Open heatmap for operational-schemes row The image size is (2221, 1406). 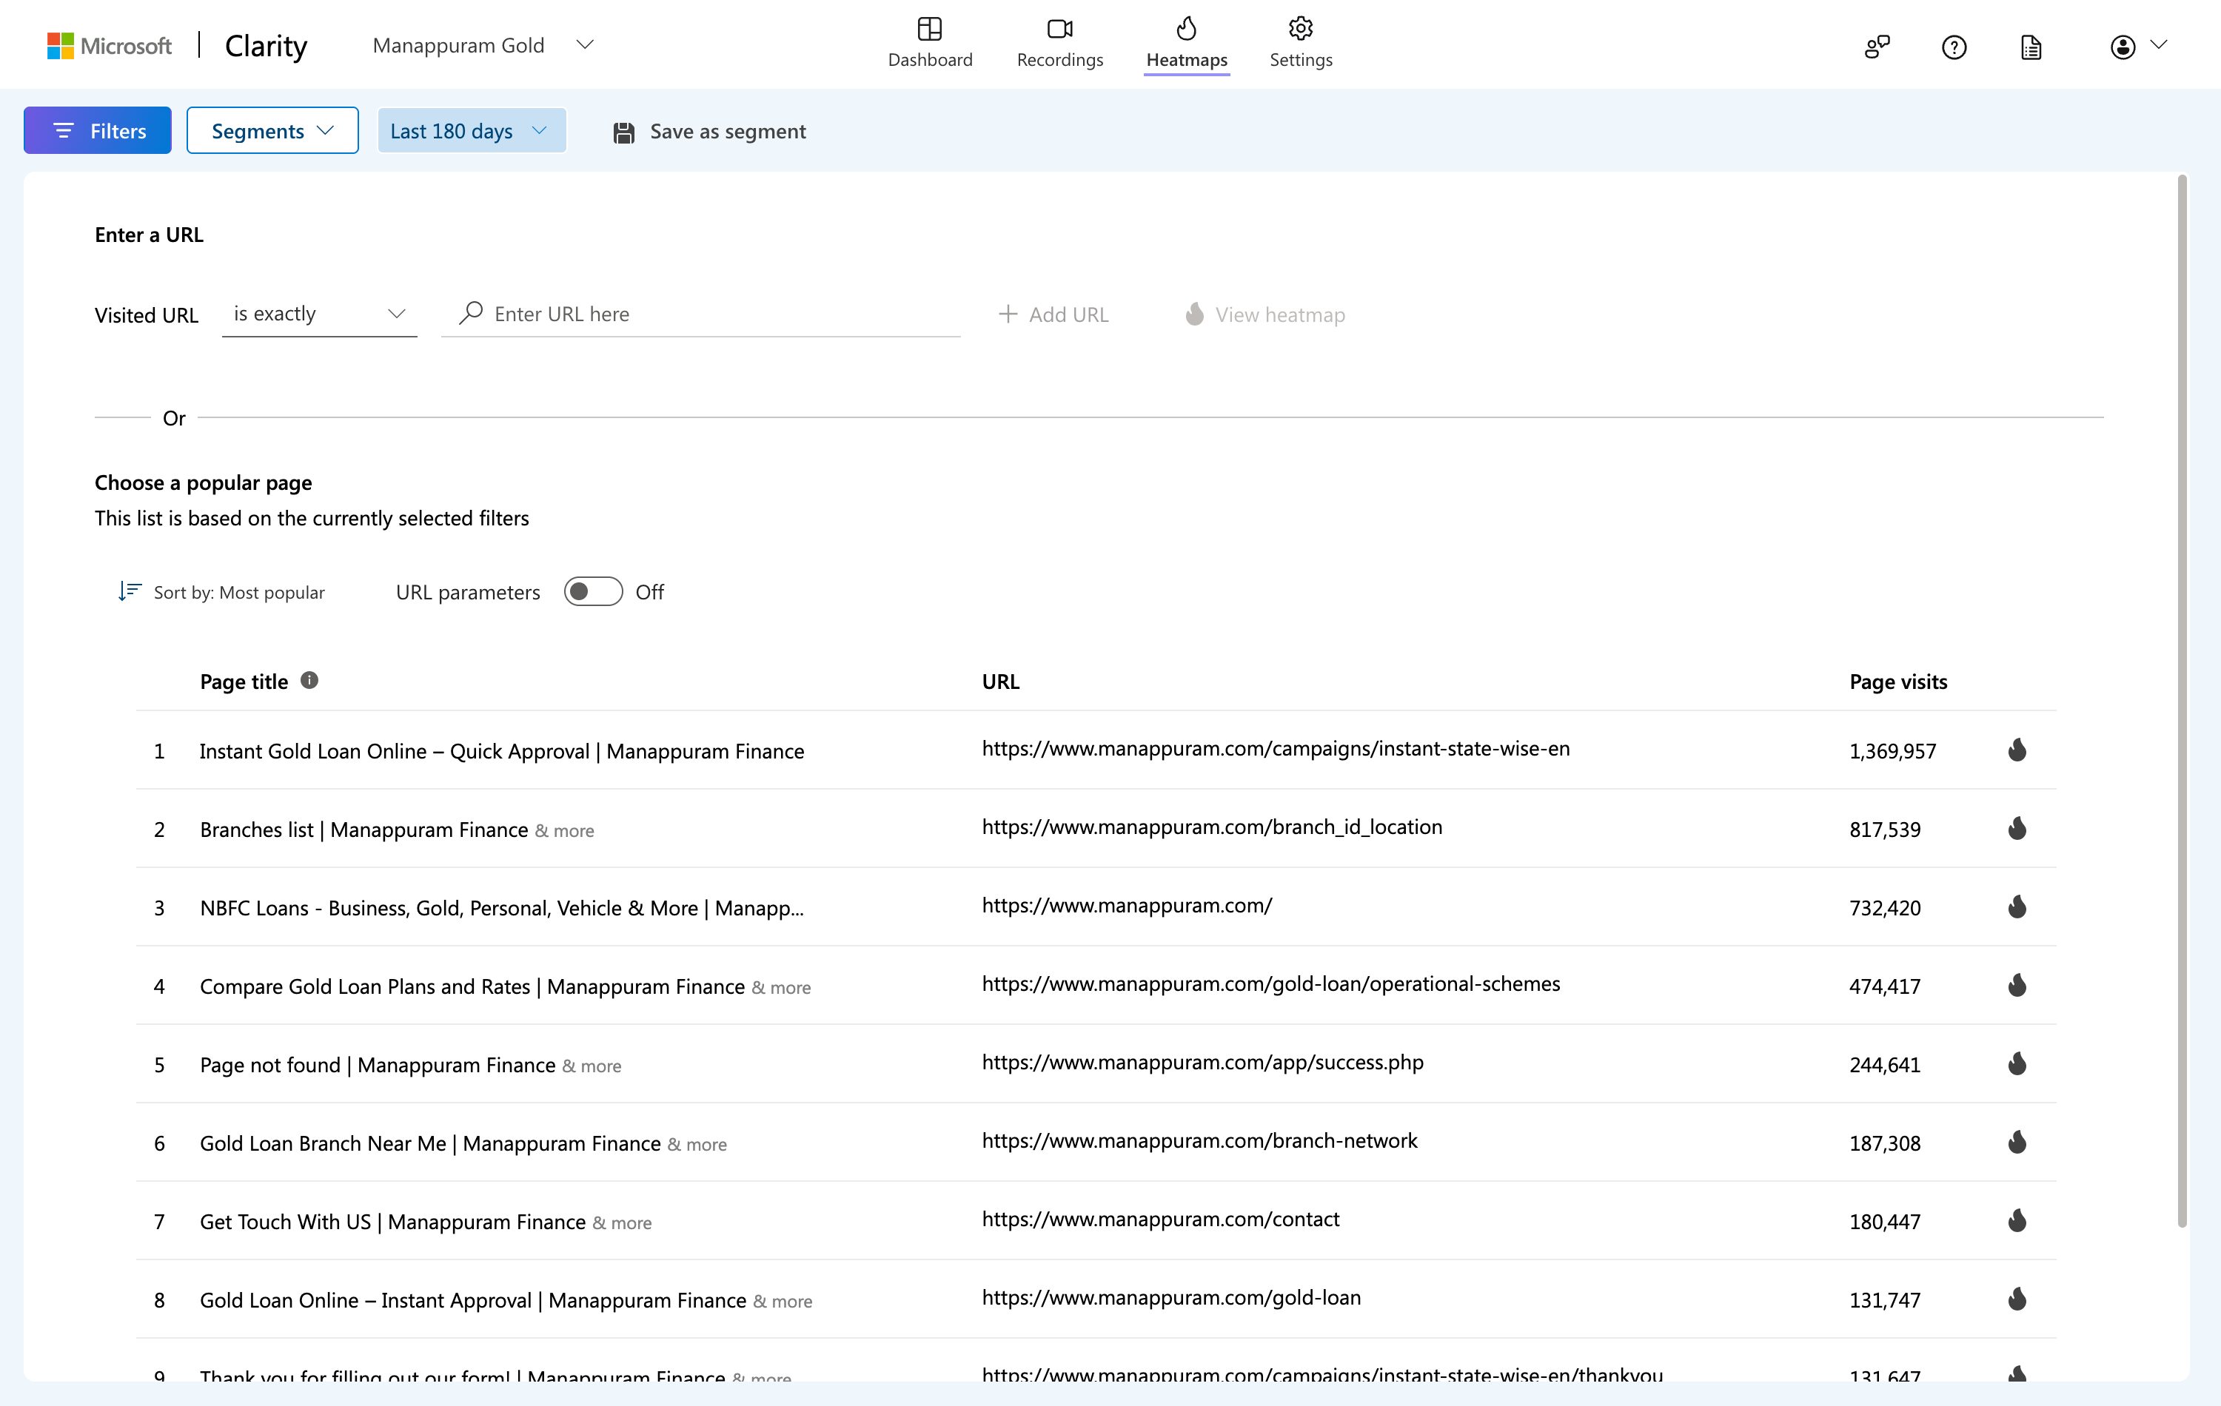pos(2017,985)
